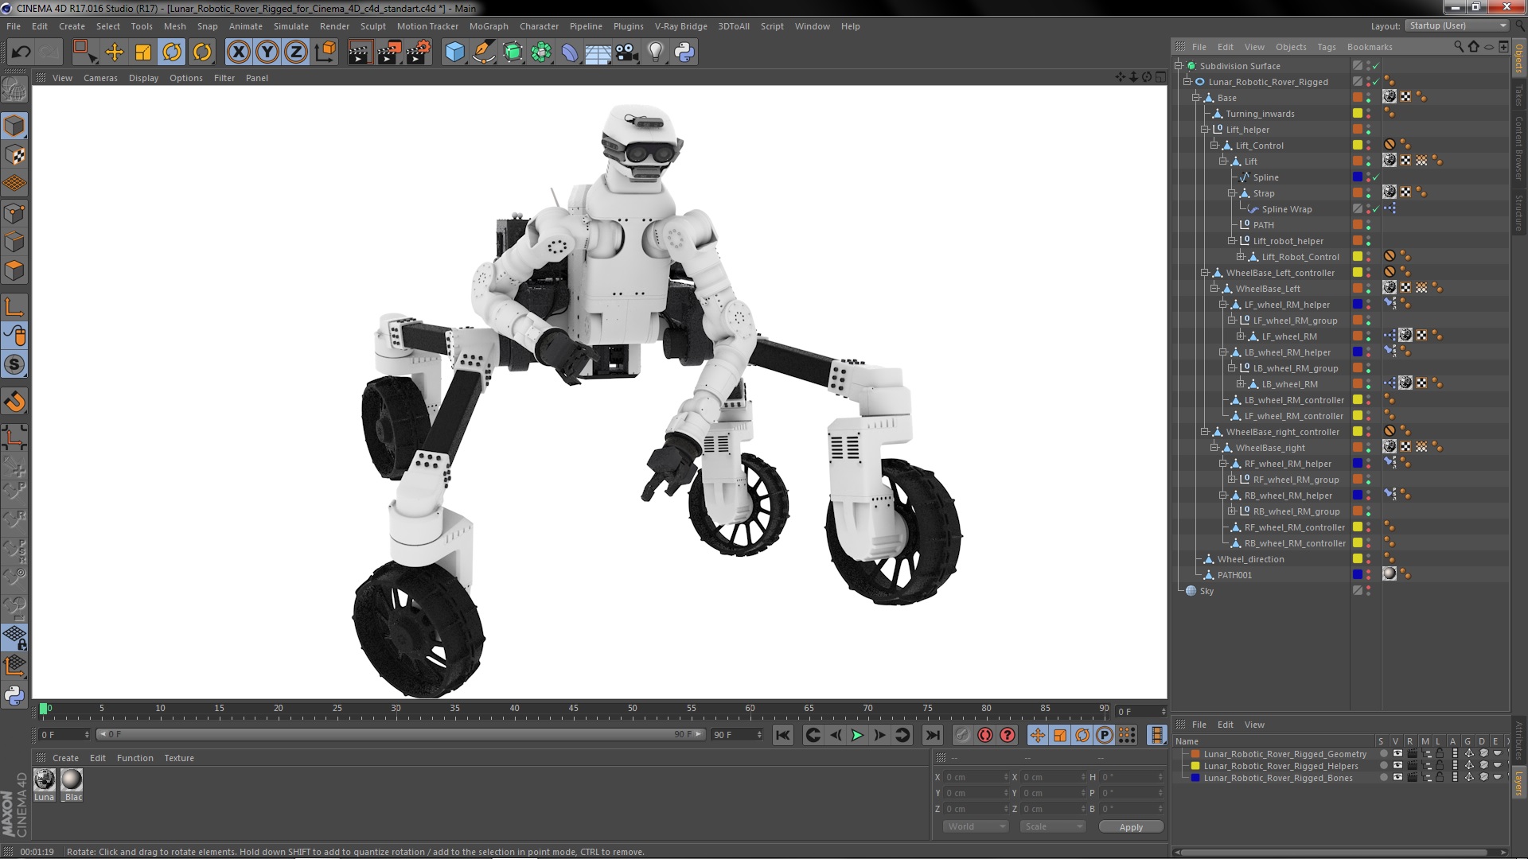Click the Lunar_Robotic_Rover_Rigged_Geometry layer color swatch
Viewport: 1528px width, 859px height.
[x=1195, y=754]
